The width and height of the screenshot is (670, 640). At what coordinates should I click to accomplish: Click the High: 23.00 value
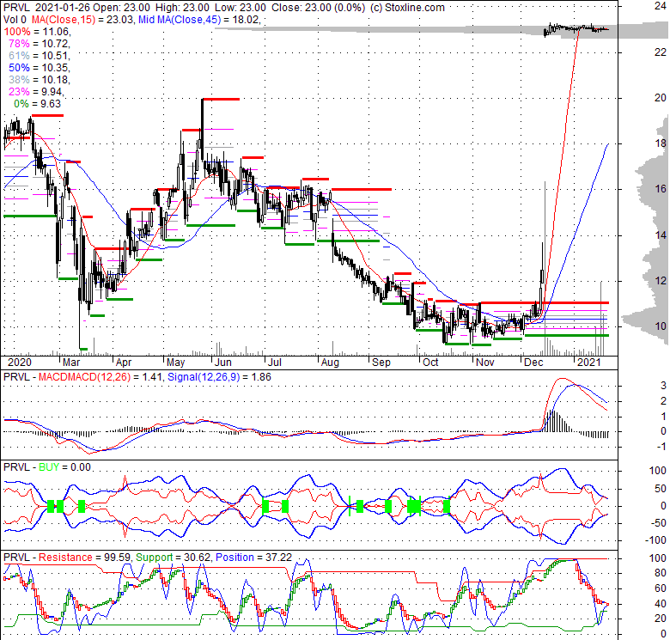pos(182,8)
